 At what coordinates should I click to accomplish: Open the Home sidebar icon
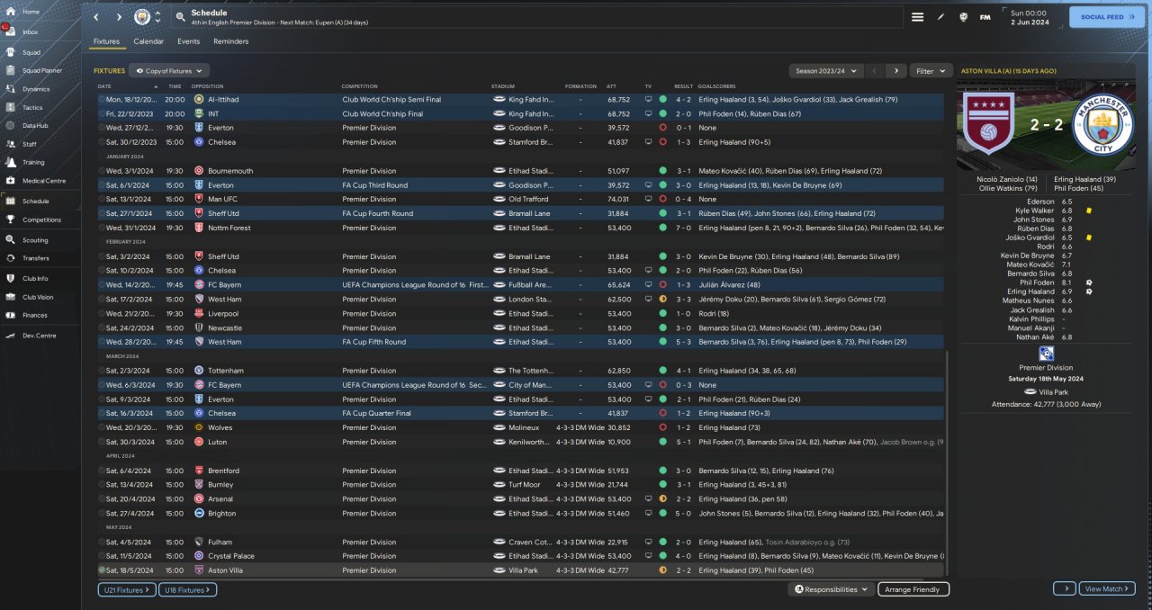point(10,12)
